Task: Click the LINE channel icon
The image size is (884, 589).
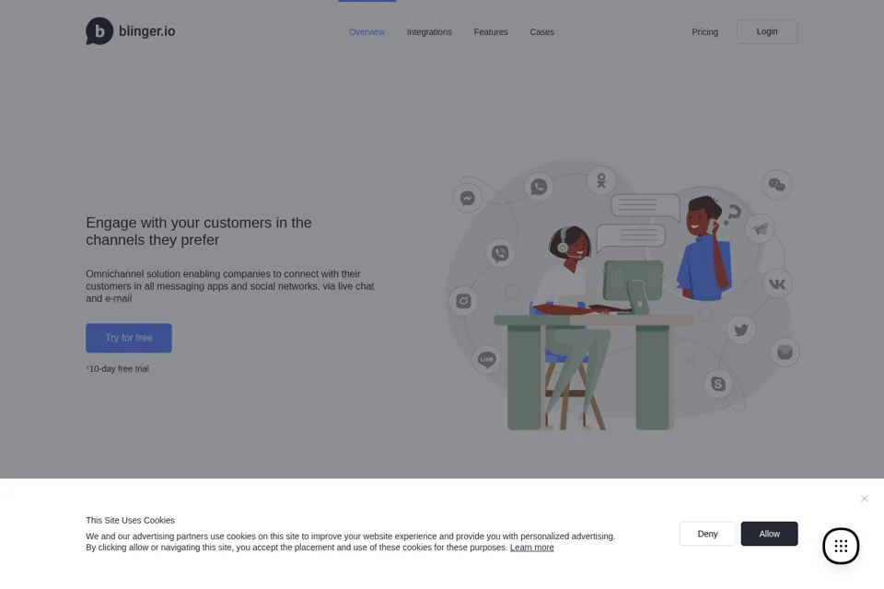Action: (486, 359)
